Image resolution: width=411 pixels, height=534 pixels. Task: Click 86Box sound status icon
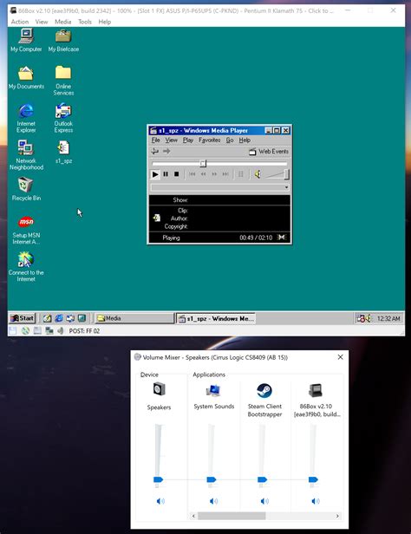click(61, 330)
